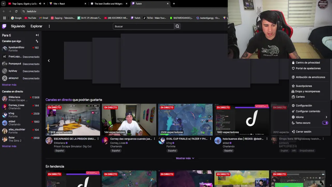Click elded avatar under stream card

point(218,141)
